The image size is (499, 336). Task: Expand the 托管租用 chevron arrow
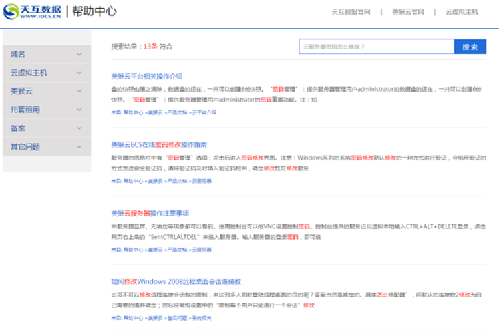pos(79,110)
